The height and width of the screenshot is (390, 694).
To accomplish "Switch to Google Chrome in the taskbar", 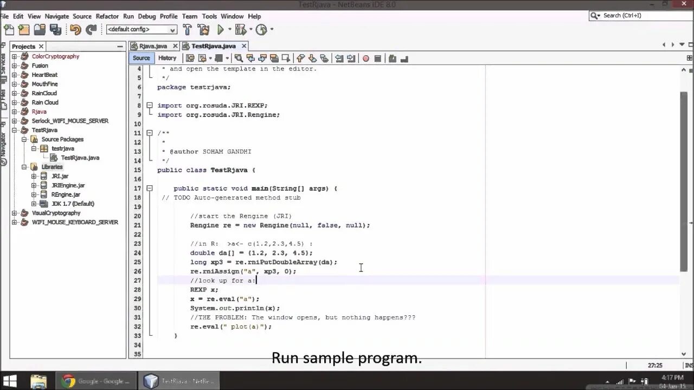I will coord(96,381).
